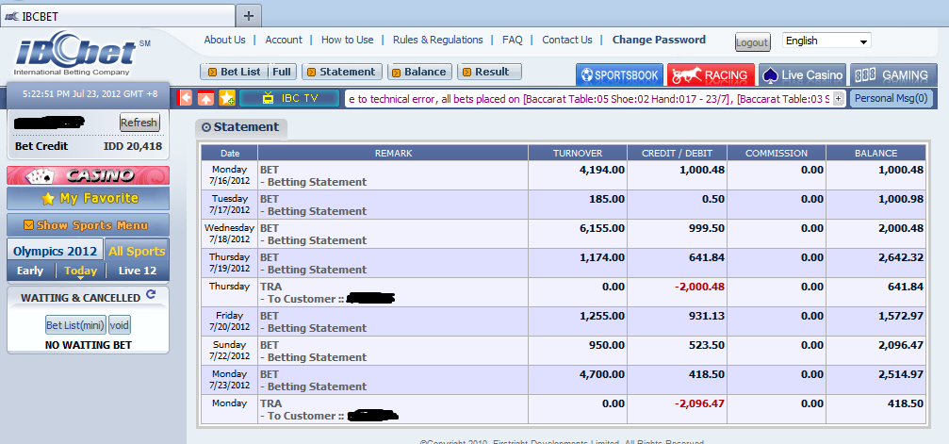Open Betting Statement for 7/16/2012
949x444 pixels.
coord(318,182)
